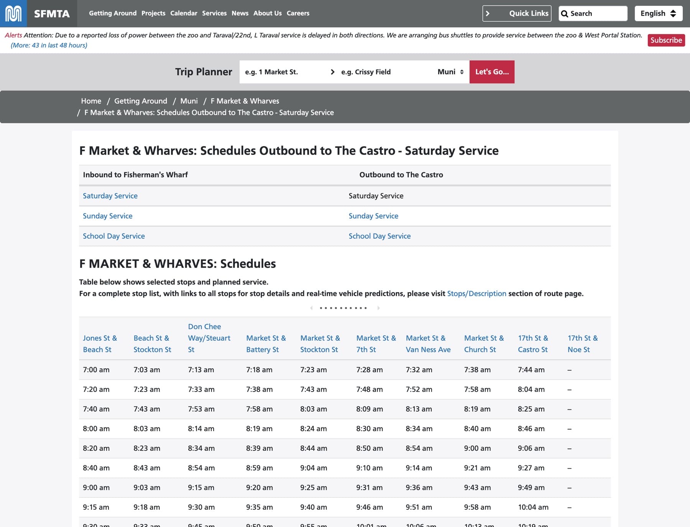Go to Home breadcrumb

91,101
